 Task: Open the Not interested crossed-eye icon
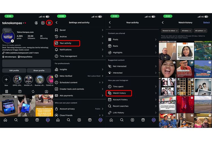[x=110, y=66]
